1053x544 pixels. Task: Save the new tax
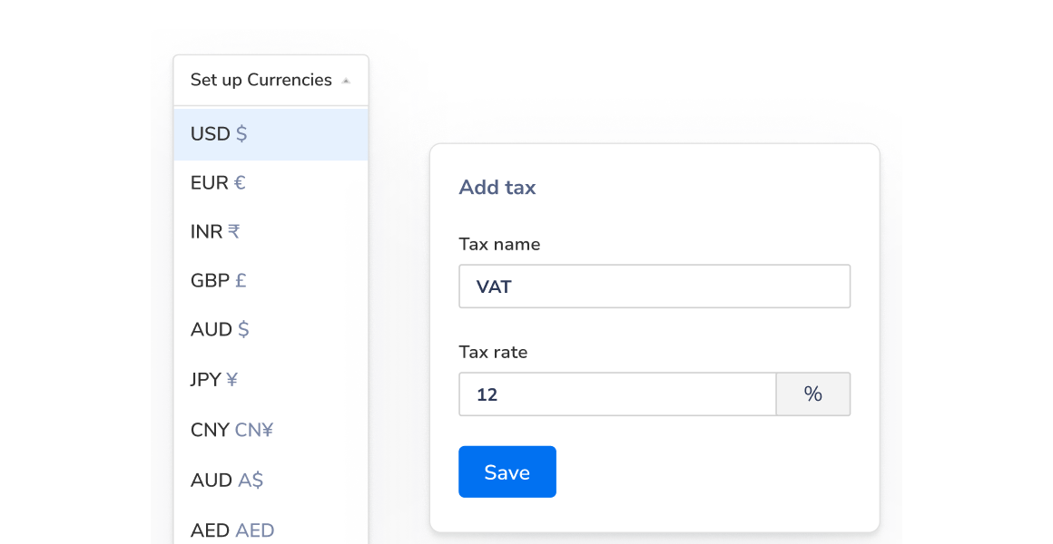pos(507,471)
